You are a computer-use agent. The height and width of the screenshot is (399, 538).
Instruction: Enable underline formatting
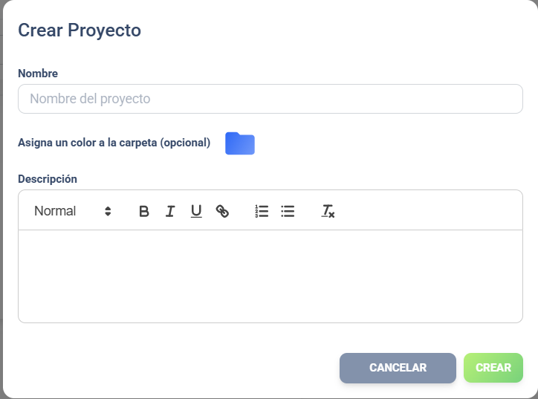coord(196,211)
